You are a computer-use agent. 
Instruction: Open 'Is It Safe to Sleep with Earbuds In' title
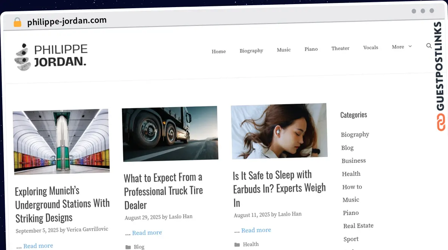(279, 188)
